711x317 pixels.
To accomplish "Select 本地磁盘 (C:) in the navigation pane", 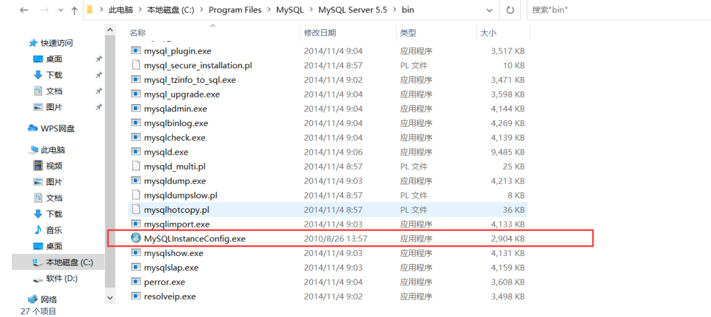I will [70, 262].
